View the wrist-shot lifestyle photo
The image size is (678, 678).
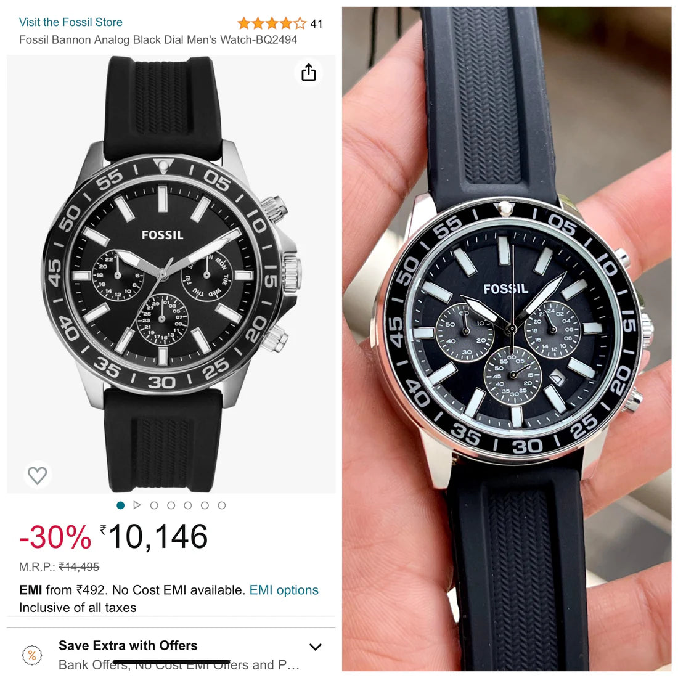[510, 339]
